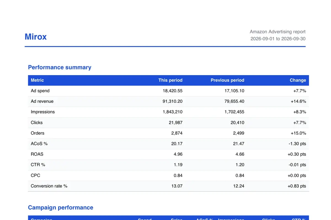Click previous Ad spend value 17,105.10
The image size is (331, 220).
point(234,91)
